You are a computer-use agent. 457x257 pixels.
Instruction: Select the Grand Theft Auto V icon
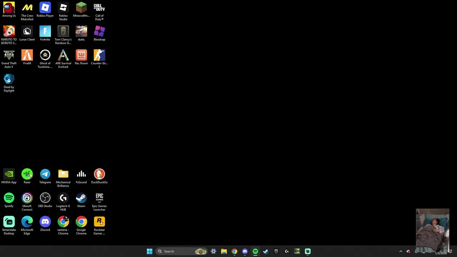click(x=9, y=59)
